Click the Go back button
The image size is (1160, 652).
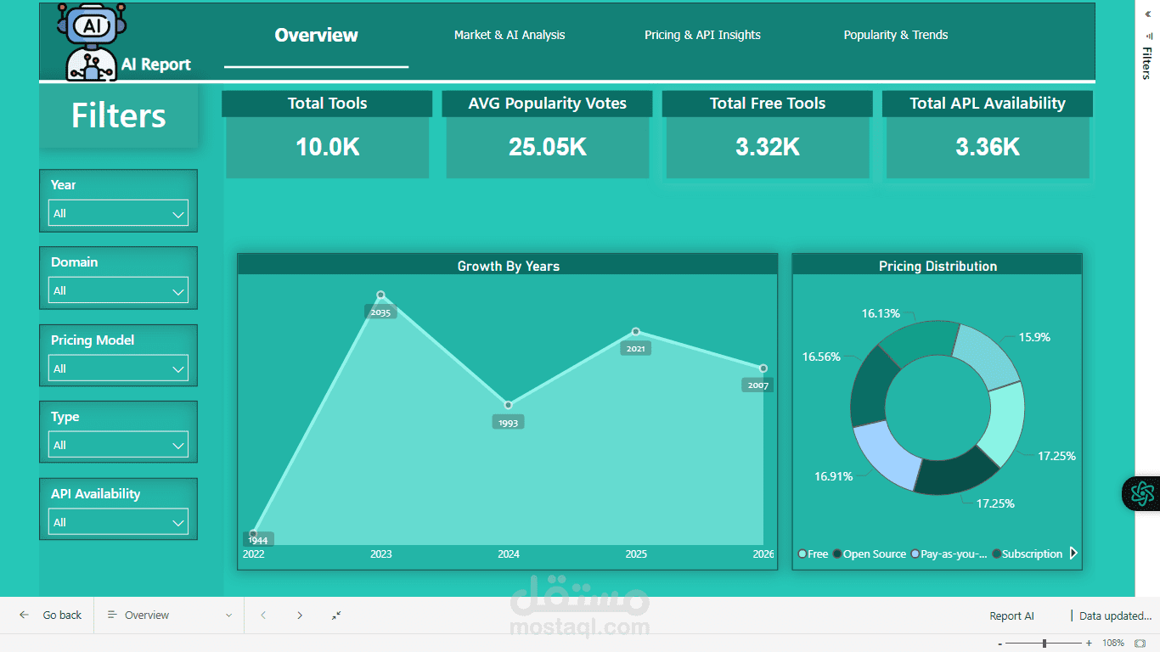pos(62,615)
